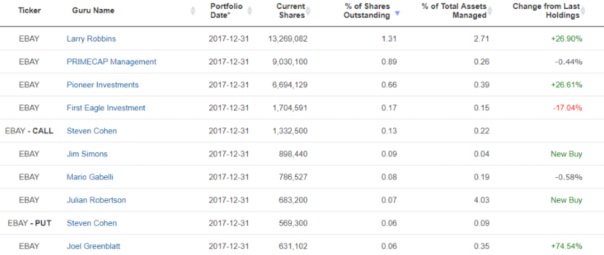The width and height of the screenshot is (604, 255).
Task: Open Julian Robertson guru profile
Action: coord(96,200)
